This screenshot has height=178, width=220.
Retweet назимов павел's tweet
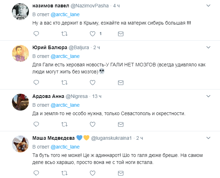pyautogui.click(x=64, y=34)
